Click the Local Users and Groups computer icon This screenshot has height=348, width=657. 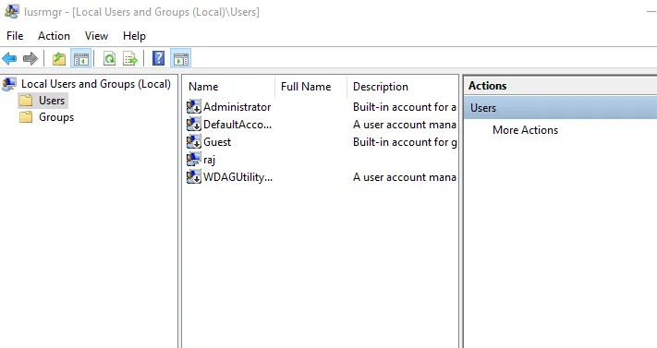click(9, 84)
